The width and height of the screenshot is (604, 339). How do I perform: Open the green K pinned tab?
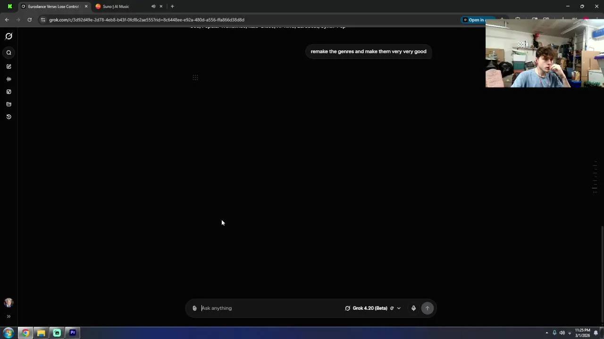coord(9,7)
